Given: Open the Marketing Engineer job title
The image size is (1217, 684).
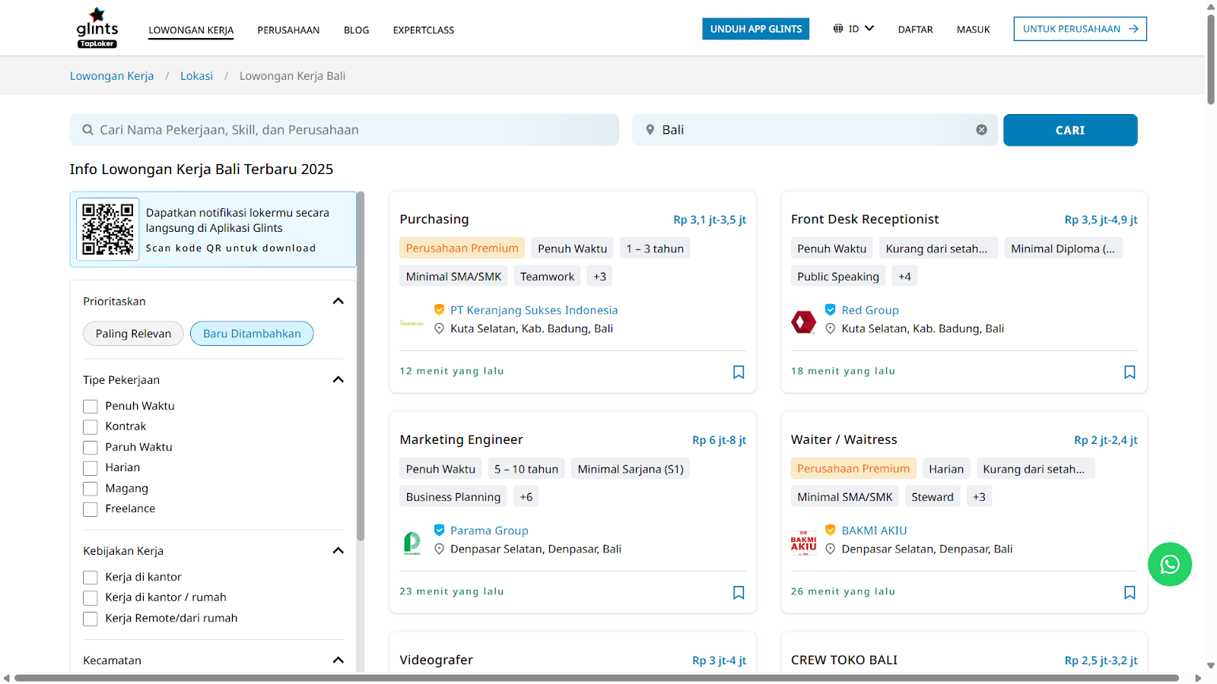Looking at the screenshot, I should coord(461,439).
